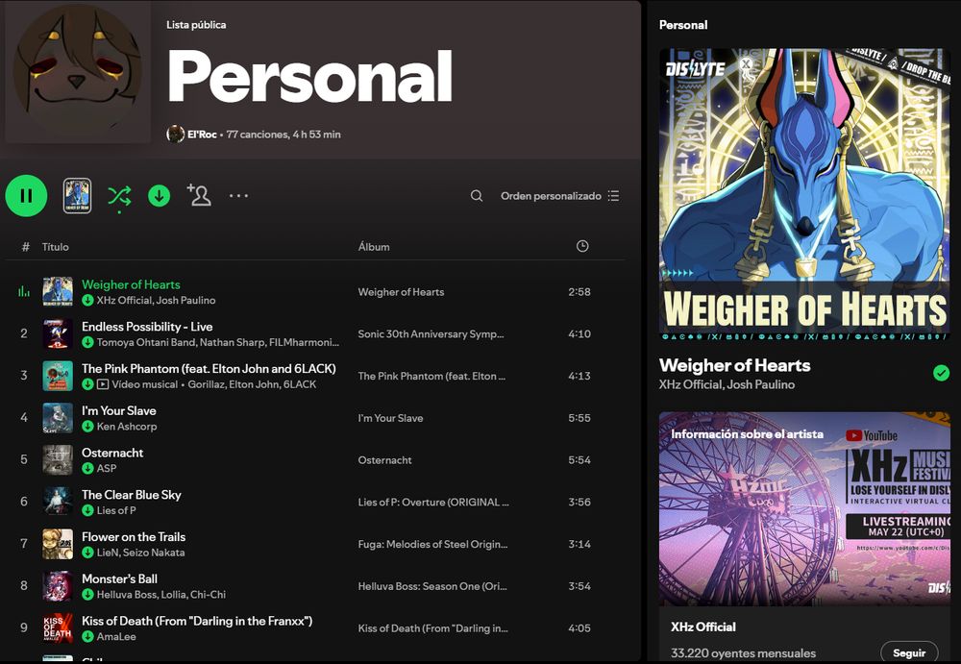Click the 33.220 oyentes mensuales text
The height and width of the screenshot is (664, 961).
coord(743,653)
